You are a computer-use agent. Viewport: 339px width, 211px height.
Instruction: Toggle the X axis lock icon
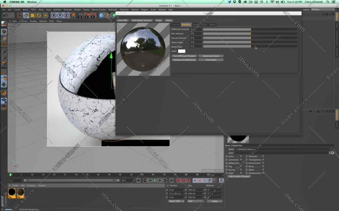pos(54,16)
